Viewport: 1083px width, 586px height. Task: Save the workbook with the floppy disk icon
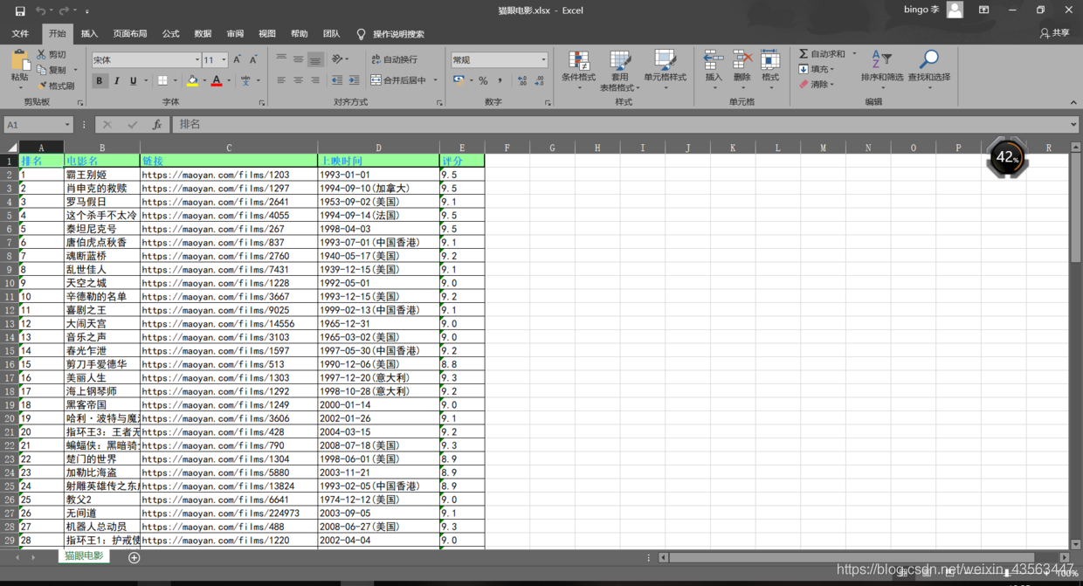pos(20,10)
